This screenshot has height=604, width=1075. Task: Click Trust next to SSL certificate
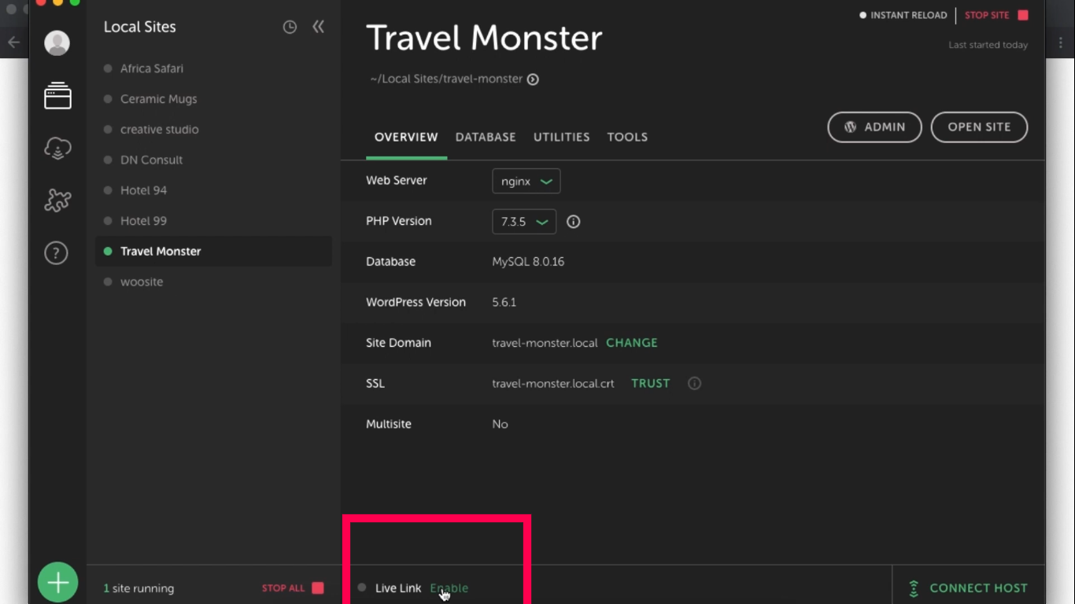(x=651, y=384)
